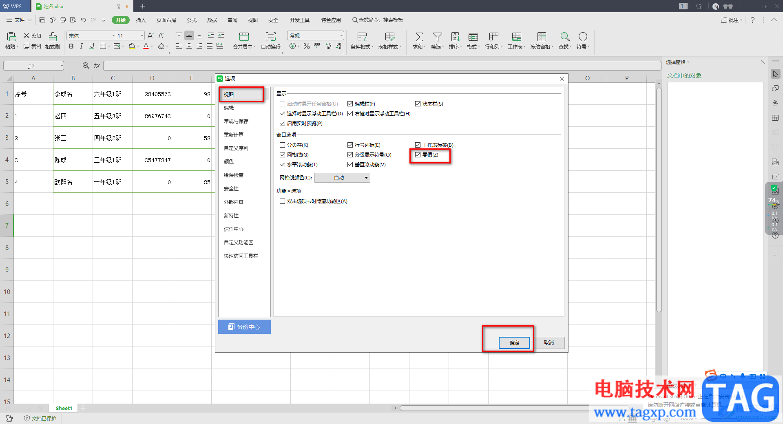Click the Cut (剪切) tool

click(x=32, y=36)
